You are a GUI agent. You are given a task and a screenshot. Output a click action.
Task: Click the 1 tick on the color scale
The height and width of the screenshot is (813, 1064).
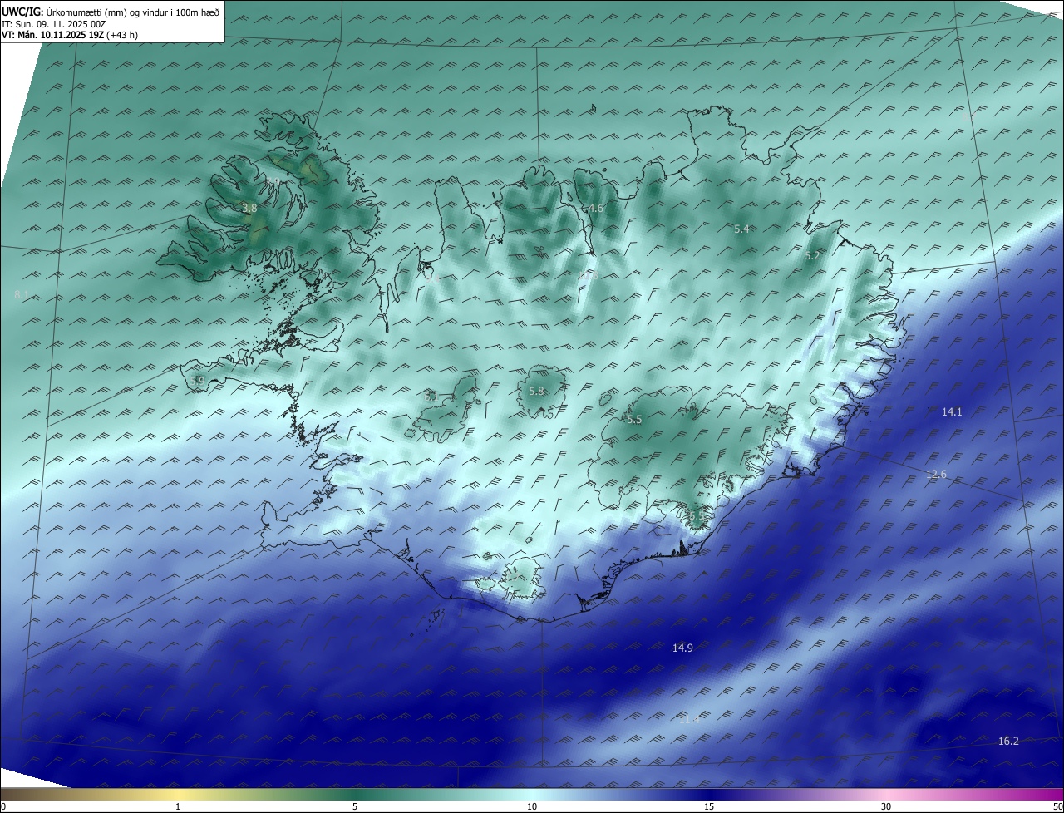(178, 806)
